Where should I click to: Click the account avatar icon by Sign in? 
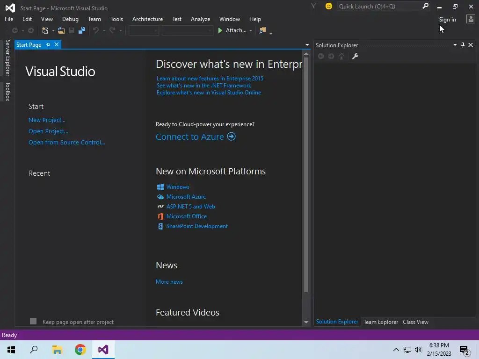point(471,19)
